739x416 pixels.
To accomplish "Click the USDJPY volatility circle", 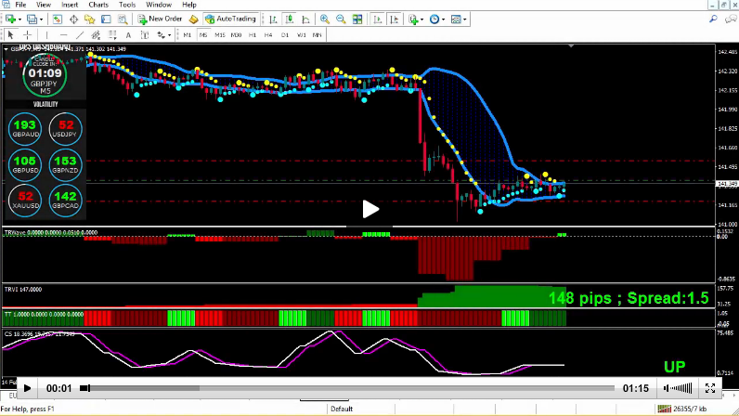I will (65, 128).
